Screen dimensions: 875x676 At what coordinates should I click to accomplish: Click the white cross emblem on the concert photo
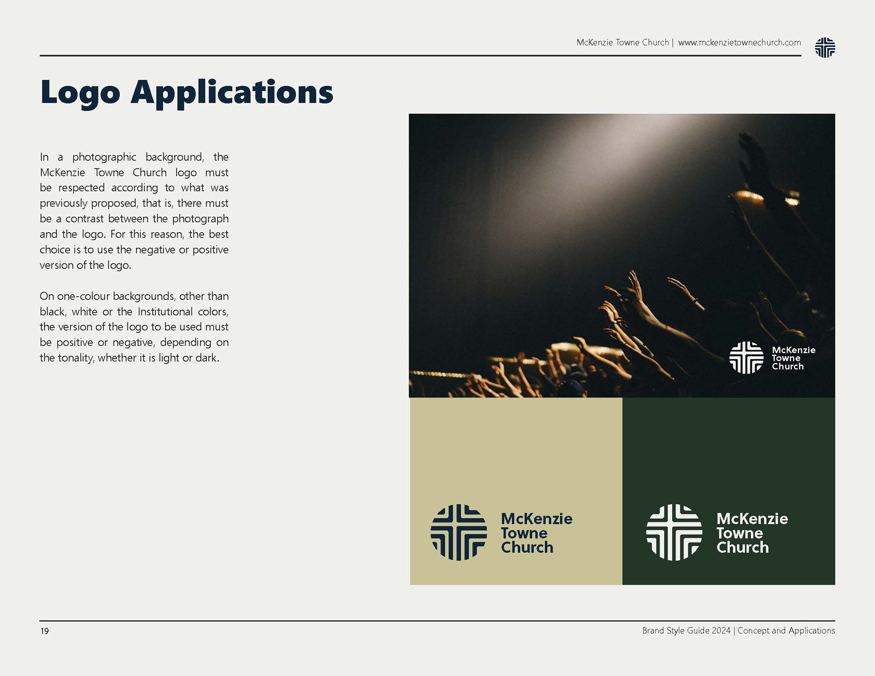click(746, 358)
